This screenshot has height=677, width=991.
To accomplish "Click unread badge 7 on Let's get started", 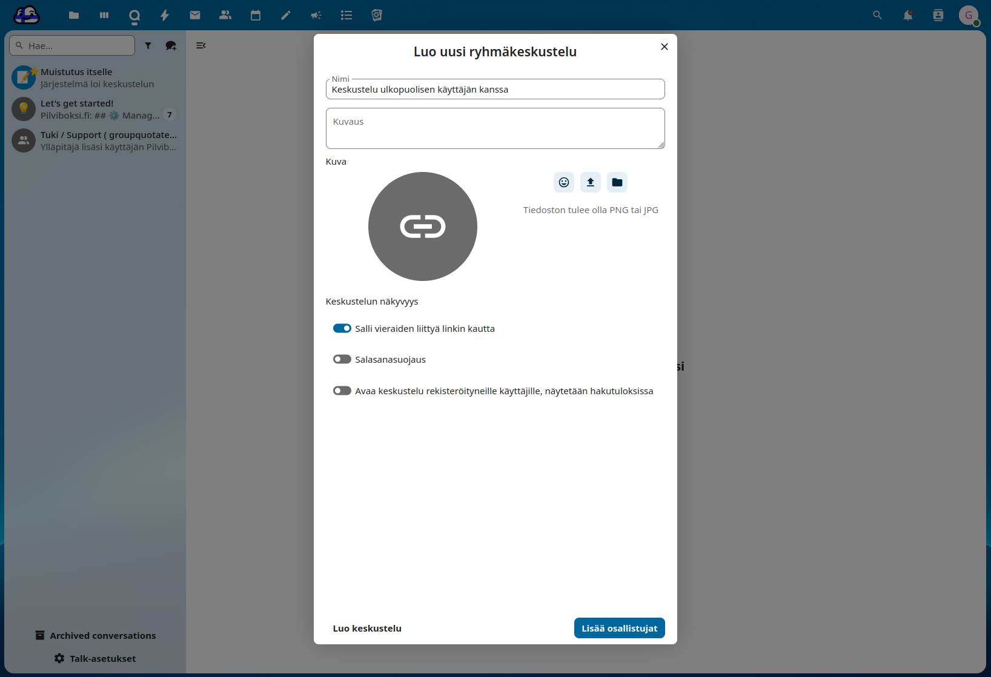I will [170, 115].
